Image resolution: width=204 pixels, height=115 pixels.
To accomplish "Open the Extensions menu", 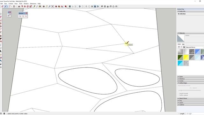I will (x=33, y=4).
